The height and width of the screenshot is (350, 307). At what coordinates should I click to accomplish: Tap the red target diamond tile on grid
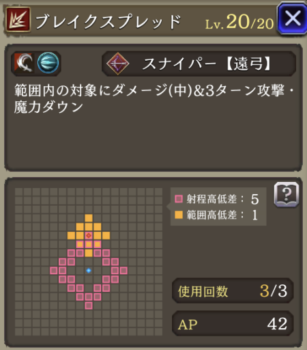coord(89,235)
